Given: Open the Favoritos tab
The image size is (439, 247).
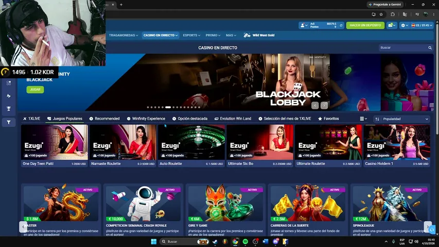Looking at the screenshot, I should (x=328, y=119).
